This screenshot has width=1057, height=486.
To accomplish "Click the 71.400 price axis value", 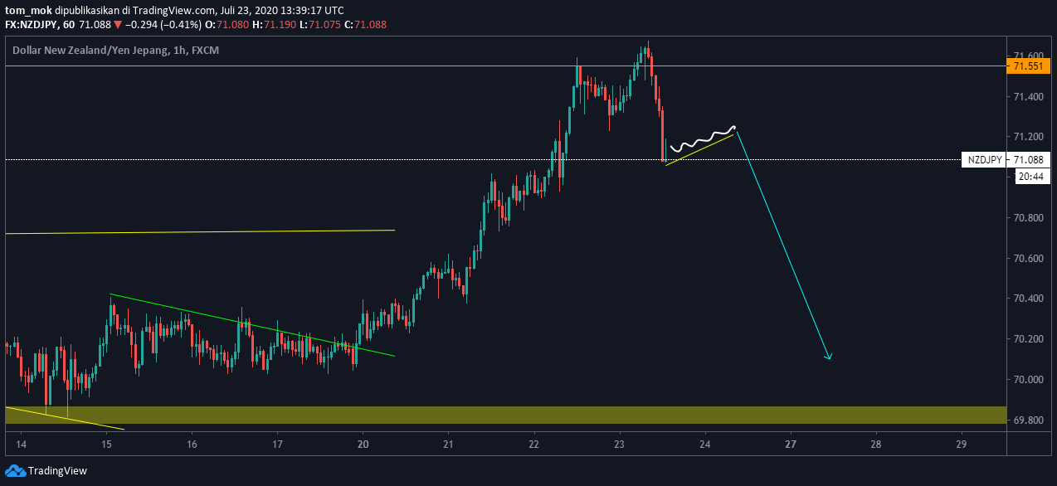I will click(x=1027, y=97).
